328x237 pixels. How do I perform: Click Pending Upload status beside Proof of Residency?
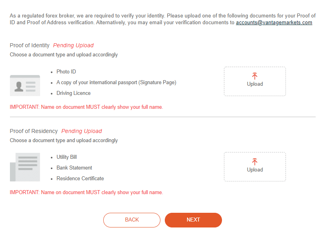[x=81, y=131]
